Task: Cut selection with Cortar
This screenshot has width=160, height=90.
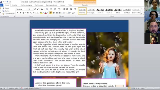Action: pos(6,8)
